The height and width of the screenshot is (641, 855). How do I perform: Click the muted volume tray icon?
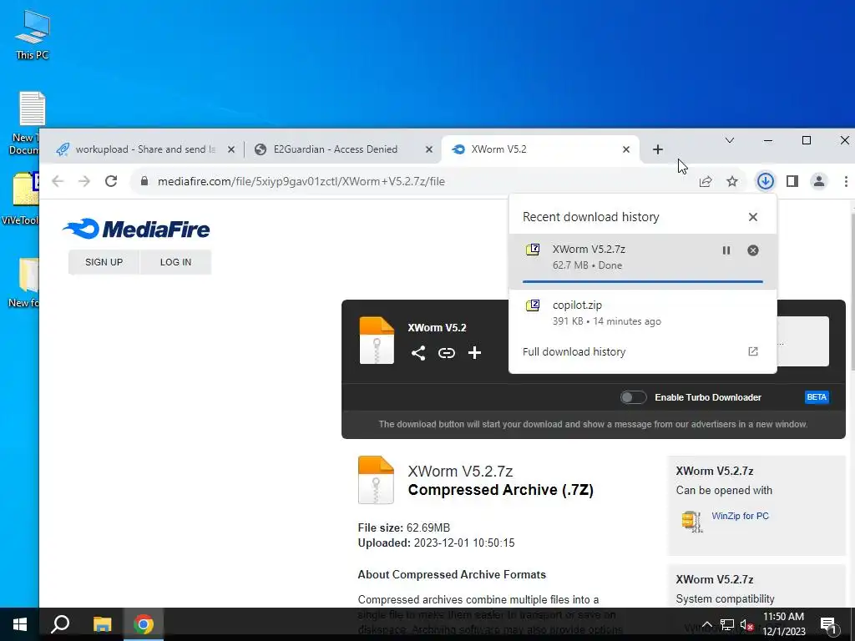[746, 624]
